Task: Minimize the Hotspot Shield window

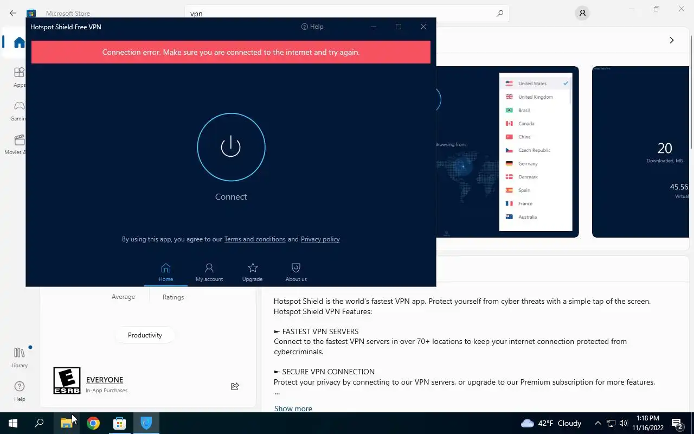Action: click(x=374, y=27)
